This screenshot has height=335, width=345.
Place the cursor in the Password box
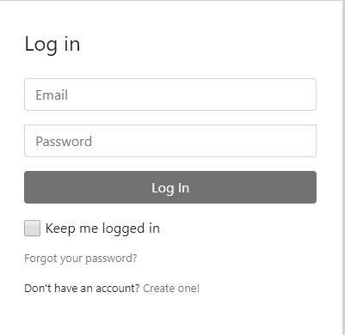point(170,141)
